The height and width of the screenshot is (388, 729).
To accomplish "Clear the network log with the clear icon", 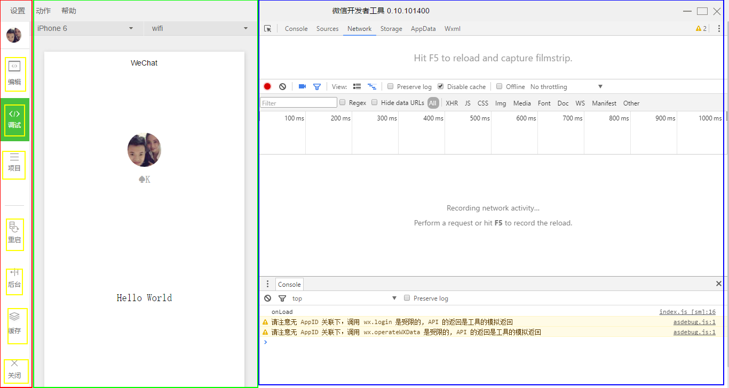I will point(282,86).
